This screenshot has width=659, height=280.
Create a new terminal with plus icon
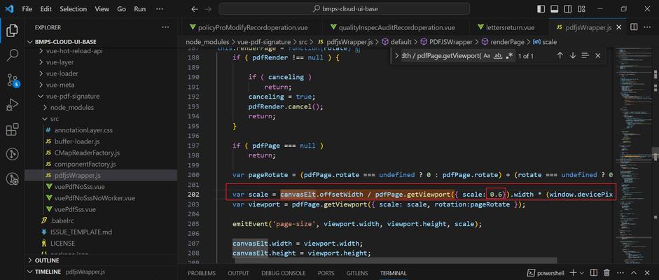tap(572, 273)
